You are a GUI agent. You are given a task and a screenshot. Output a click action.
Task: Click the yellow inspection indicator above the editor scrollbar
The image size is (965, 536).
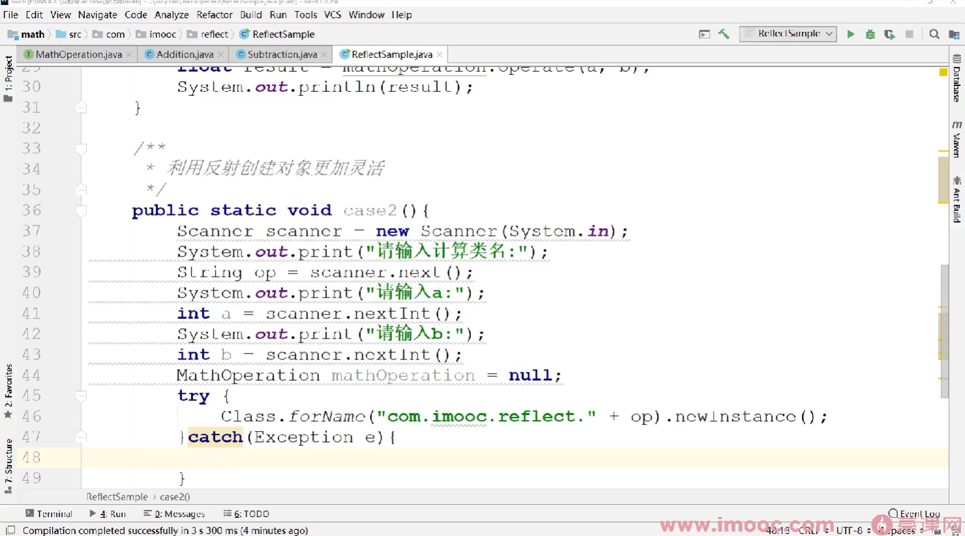[943, 72]
